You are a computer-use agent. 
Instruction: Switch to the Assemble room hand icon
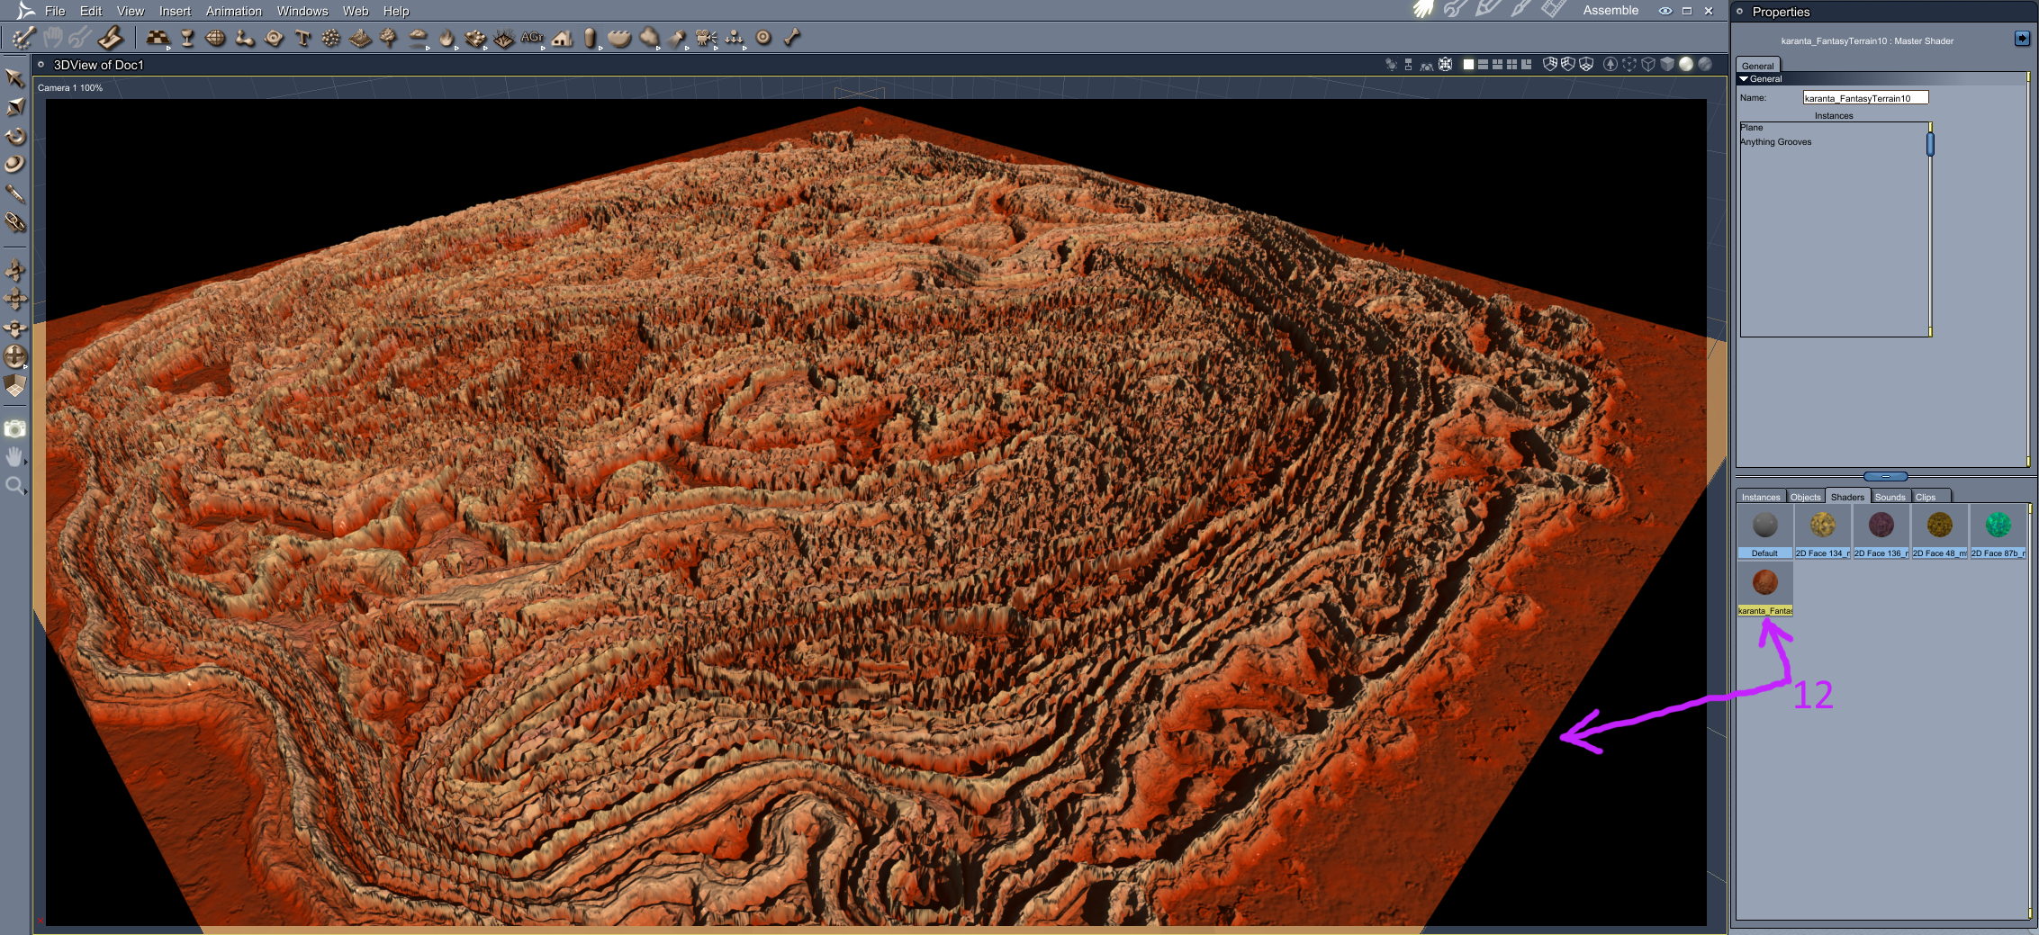click(1423, 10)
